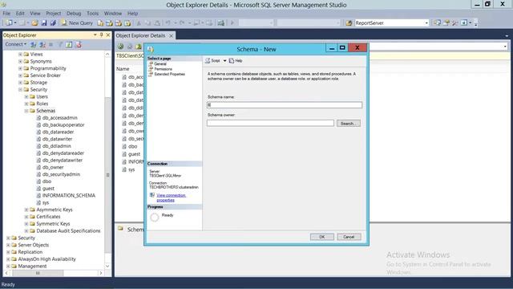Expand the Programmability folder
The image size is (513, 289).
point(20,68)
